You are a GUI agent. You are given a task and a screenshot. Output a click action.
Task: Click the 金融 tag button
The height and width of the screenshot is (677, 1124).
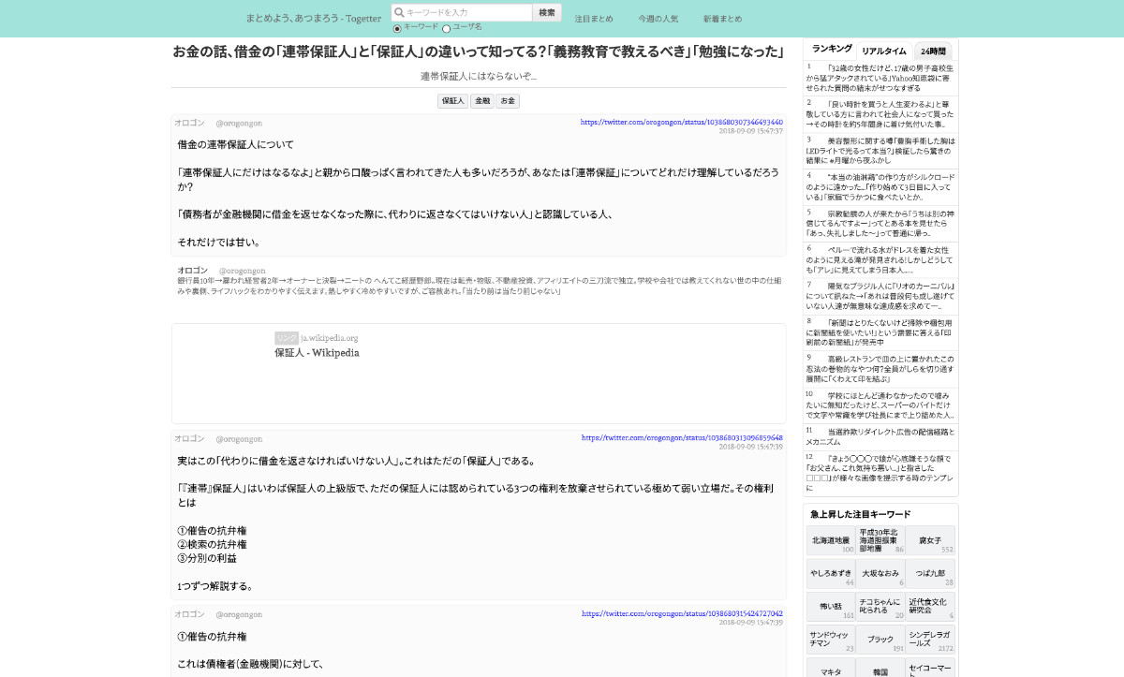[481, 100]
